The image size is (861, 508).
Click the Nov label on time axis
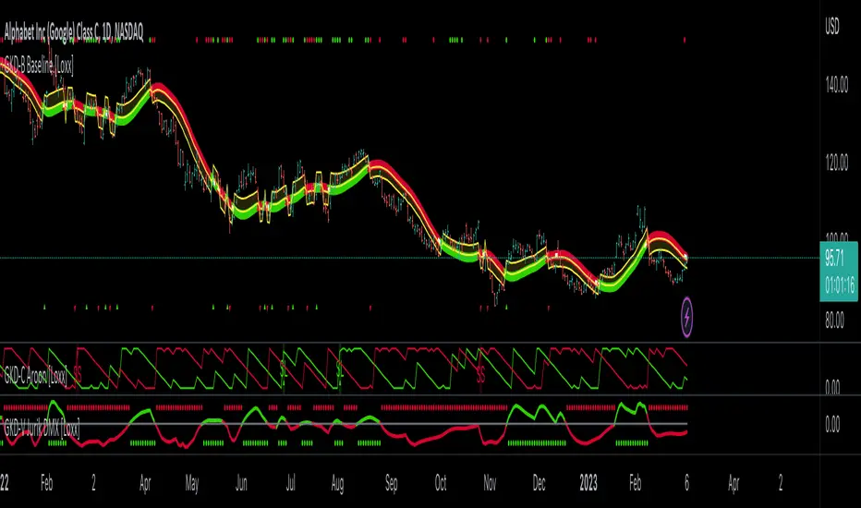(x=490, y=482)
